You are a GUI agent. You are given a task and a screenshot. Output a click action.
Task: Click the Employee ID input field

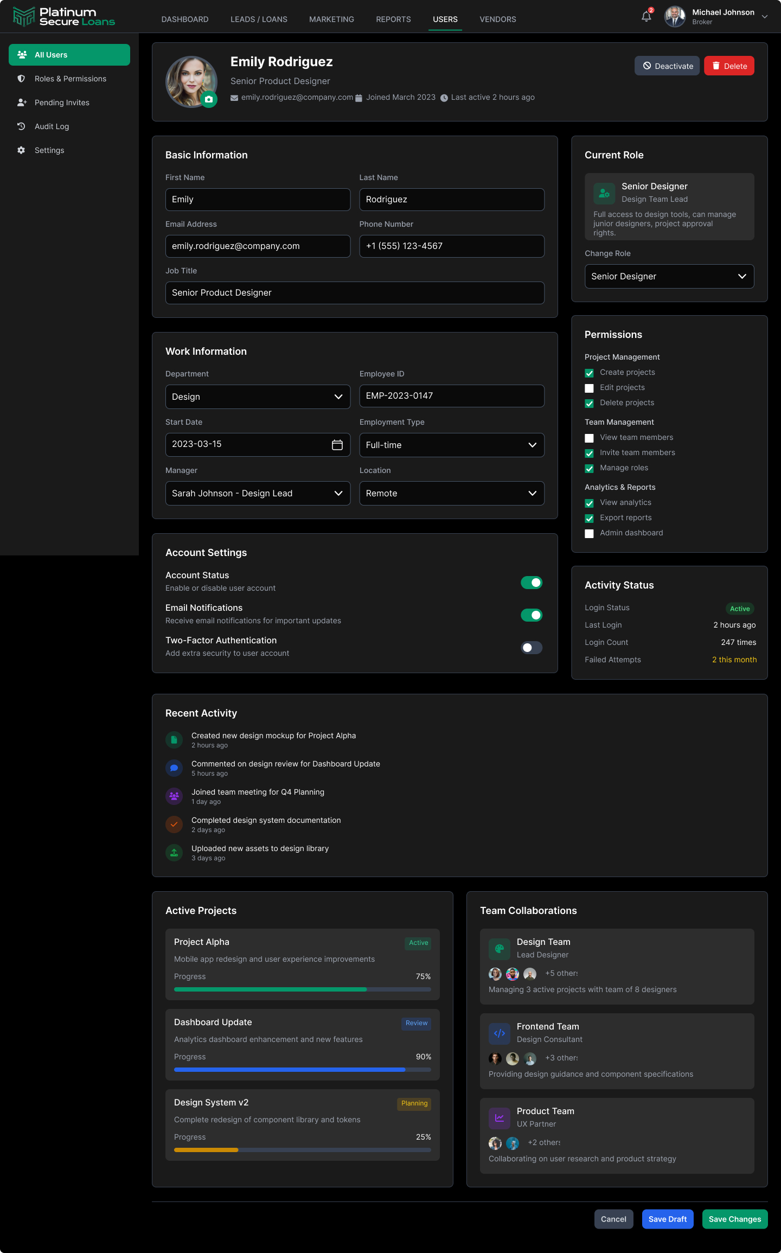(452, 396)
